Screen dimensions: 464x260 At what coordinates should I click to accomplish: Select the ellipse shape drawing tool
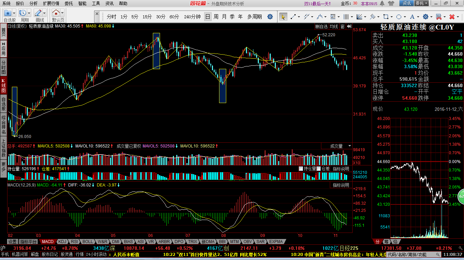tap(399, 17)
